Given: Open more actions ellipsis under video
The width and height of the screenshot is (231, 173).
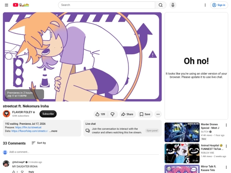Looking at the screenshot, I should [x=158, y=114].
